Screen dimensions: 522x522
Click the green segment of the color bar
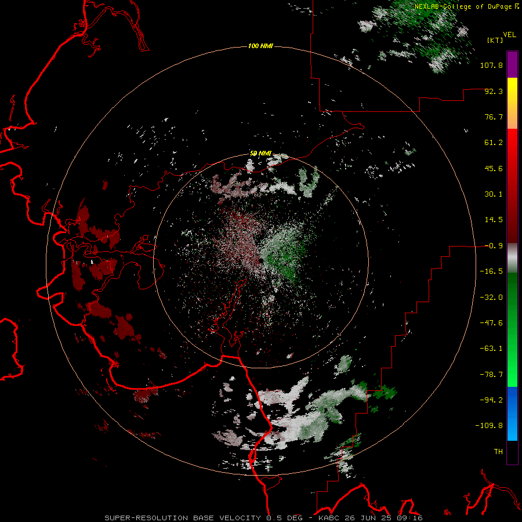[512, 329]
